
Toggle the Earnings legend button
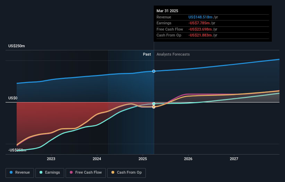click(x=50, y=173)
